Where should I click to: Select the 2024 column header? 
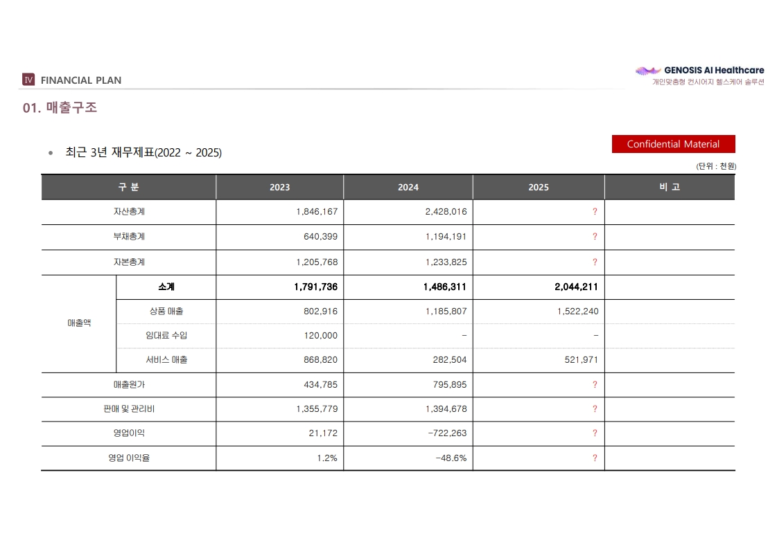click(x=408, y=187)
